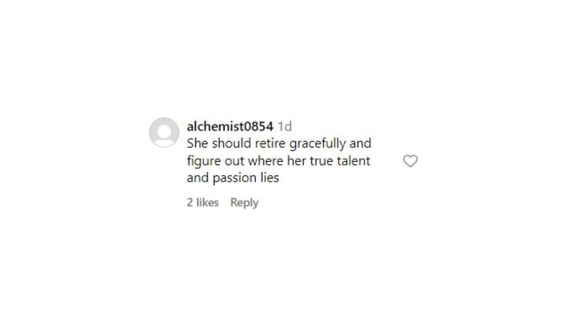This screenshot has height=318, width=566.
Task: Open alchemist0854's default profile avatar
Action: tap(164, 132)
